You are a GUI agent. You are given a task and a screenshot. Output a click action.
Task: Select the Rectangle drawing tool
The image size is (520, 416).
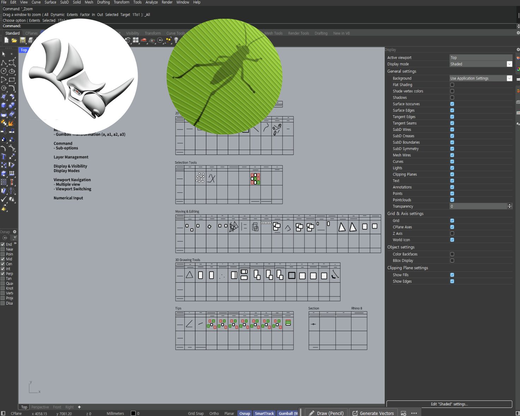(12, 80)
